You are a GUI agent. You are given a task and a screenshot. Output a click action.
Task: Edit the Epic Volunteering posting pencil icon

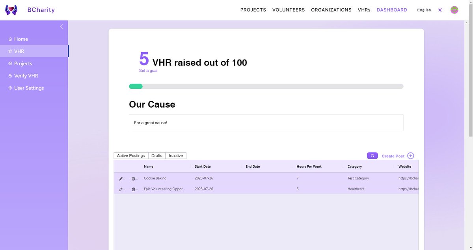click(x=121, y=189)
